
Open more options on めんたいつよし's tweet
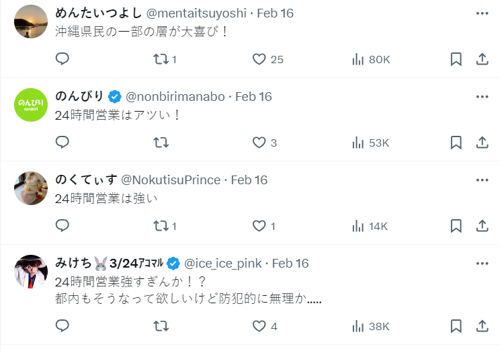(x=482, y=13)
